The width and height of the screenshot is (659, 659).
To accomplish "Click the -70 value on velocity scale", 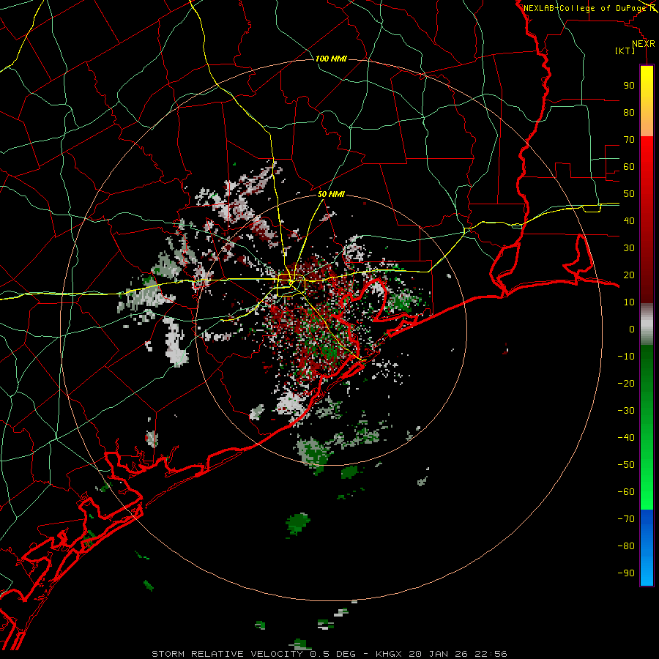I will tap(626, 519).
